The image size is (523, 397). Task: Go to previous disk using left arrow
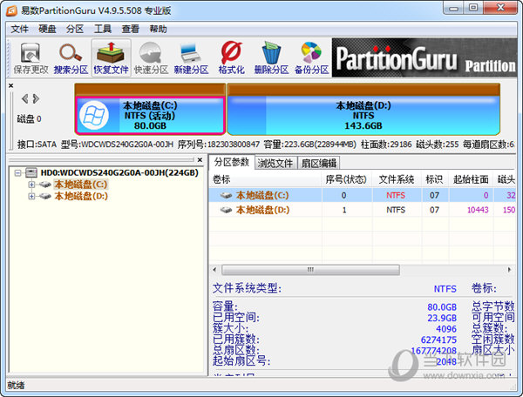click(24, 98)
